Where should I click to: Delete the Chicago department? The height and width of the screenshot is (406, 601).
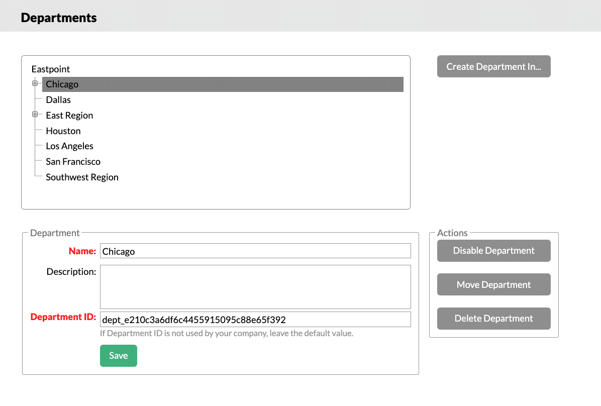click(x=493, y=318)
